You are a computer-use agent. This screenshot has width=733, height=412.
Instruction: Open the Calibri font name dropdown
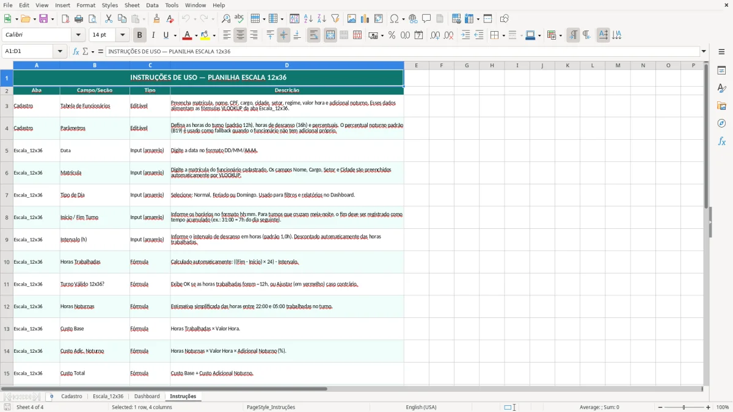[78, 35]
